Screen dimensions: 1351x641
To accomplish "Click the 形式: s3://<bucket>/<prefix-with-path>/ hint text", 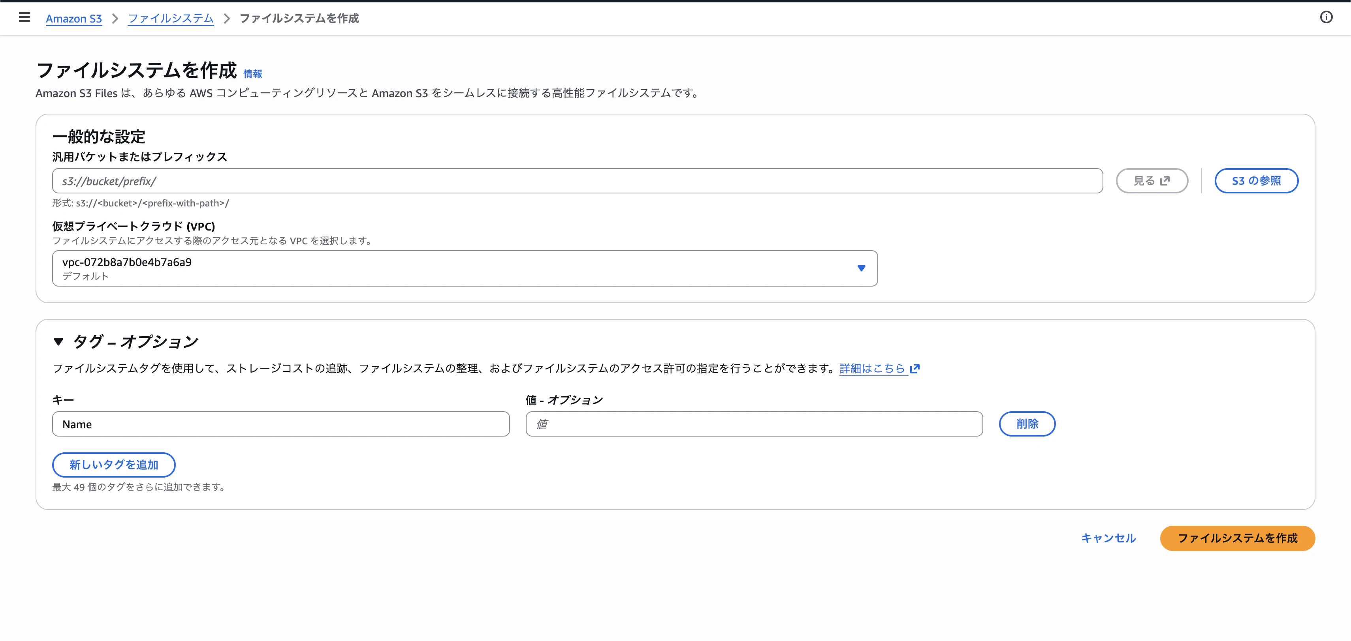I will (x=141, y=203).
